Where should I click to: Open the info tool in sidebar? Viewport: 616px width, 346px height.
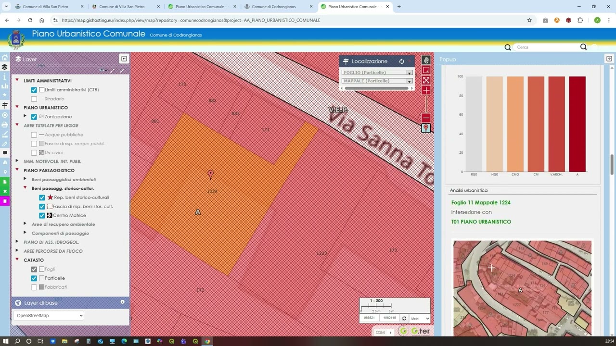5,77
